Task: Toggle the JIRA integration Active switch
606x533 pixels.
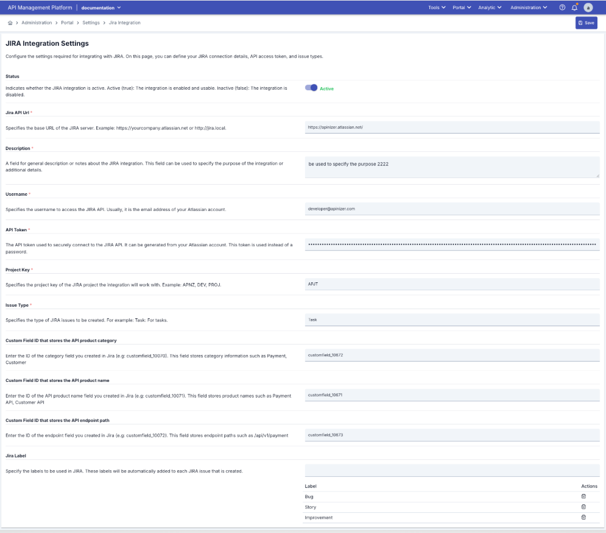Action: pyautogui.click(x=311, y=88)
